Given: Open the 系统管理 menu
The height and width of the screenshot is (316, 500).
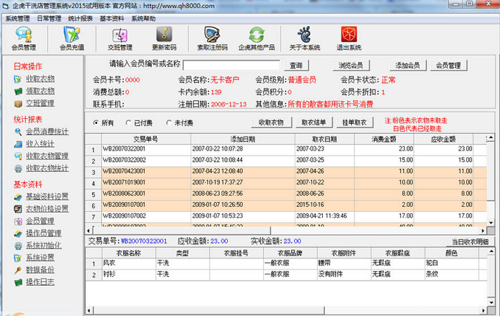Looking at the screenshot, I should pos(18,18).
